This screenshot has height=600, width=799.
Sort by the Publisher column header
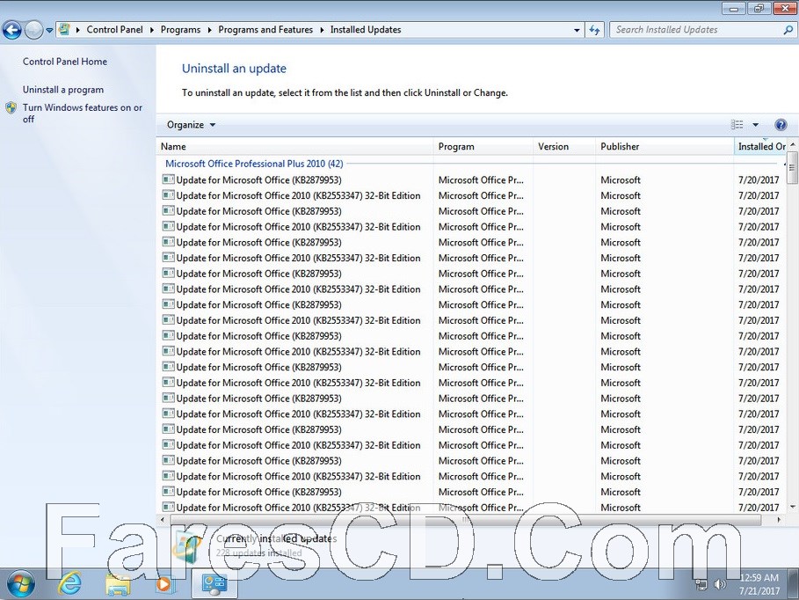point(665,146)
